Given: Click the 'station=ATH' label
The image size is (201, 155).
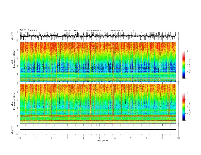Looking at the screenshot, I should (94, 30).
